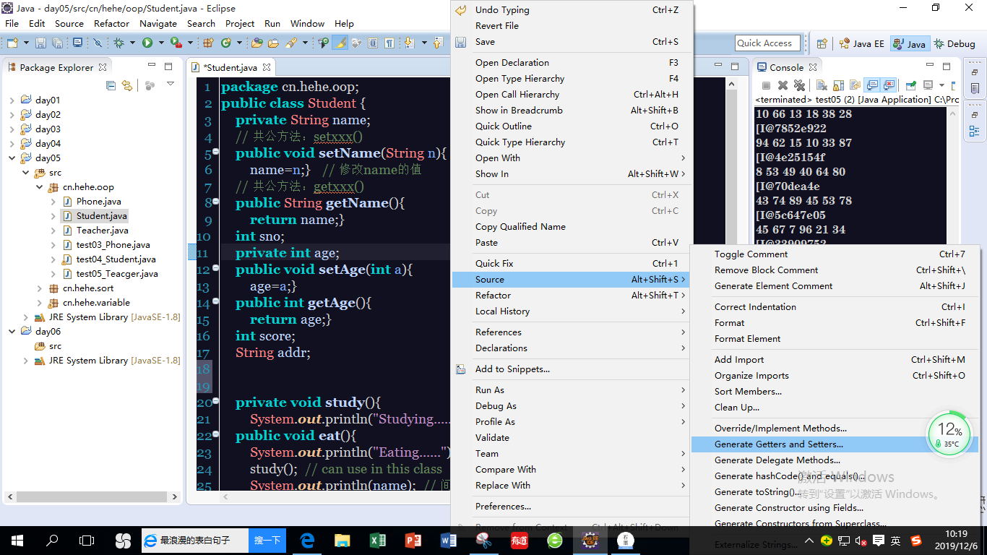The width and height of the screenshot is (987, 555).
Task: Click the Quick Access search field
Action: tap(767, 43)
